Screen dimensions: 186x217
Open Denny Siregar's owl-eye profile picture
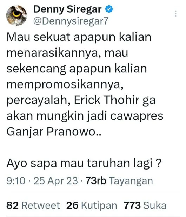[x=16, y=15]
